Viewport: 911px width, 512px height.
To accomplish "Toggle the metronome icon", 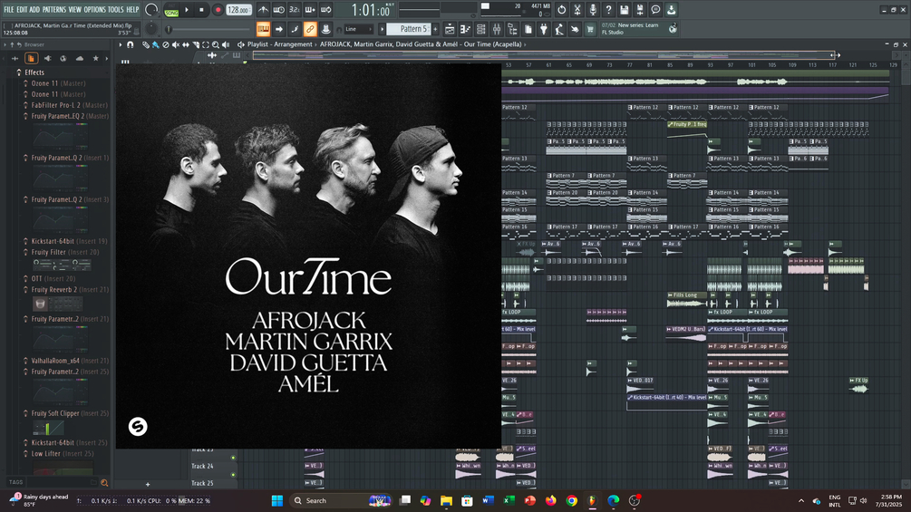I will (263, 10).
